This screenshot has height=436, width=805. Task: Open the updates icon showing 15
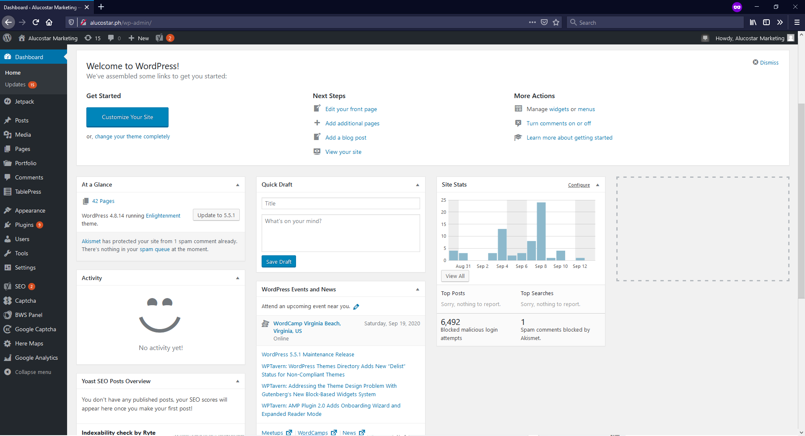point(93,38)
